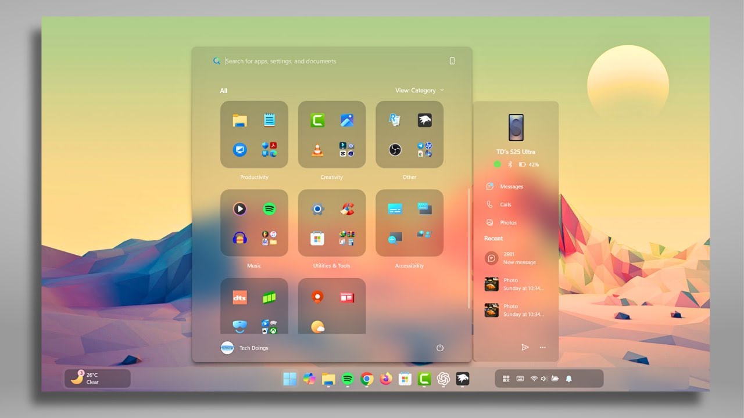The width and height of the screenshot is (744, 418).
Task: Open the Maps app with red pin
Action: pos(317,297)
